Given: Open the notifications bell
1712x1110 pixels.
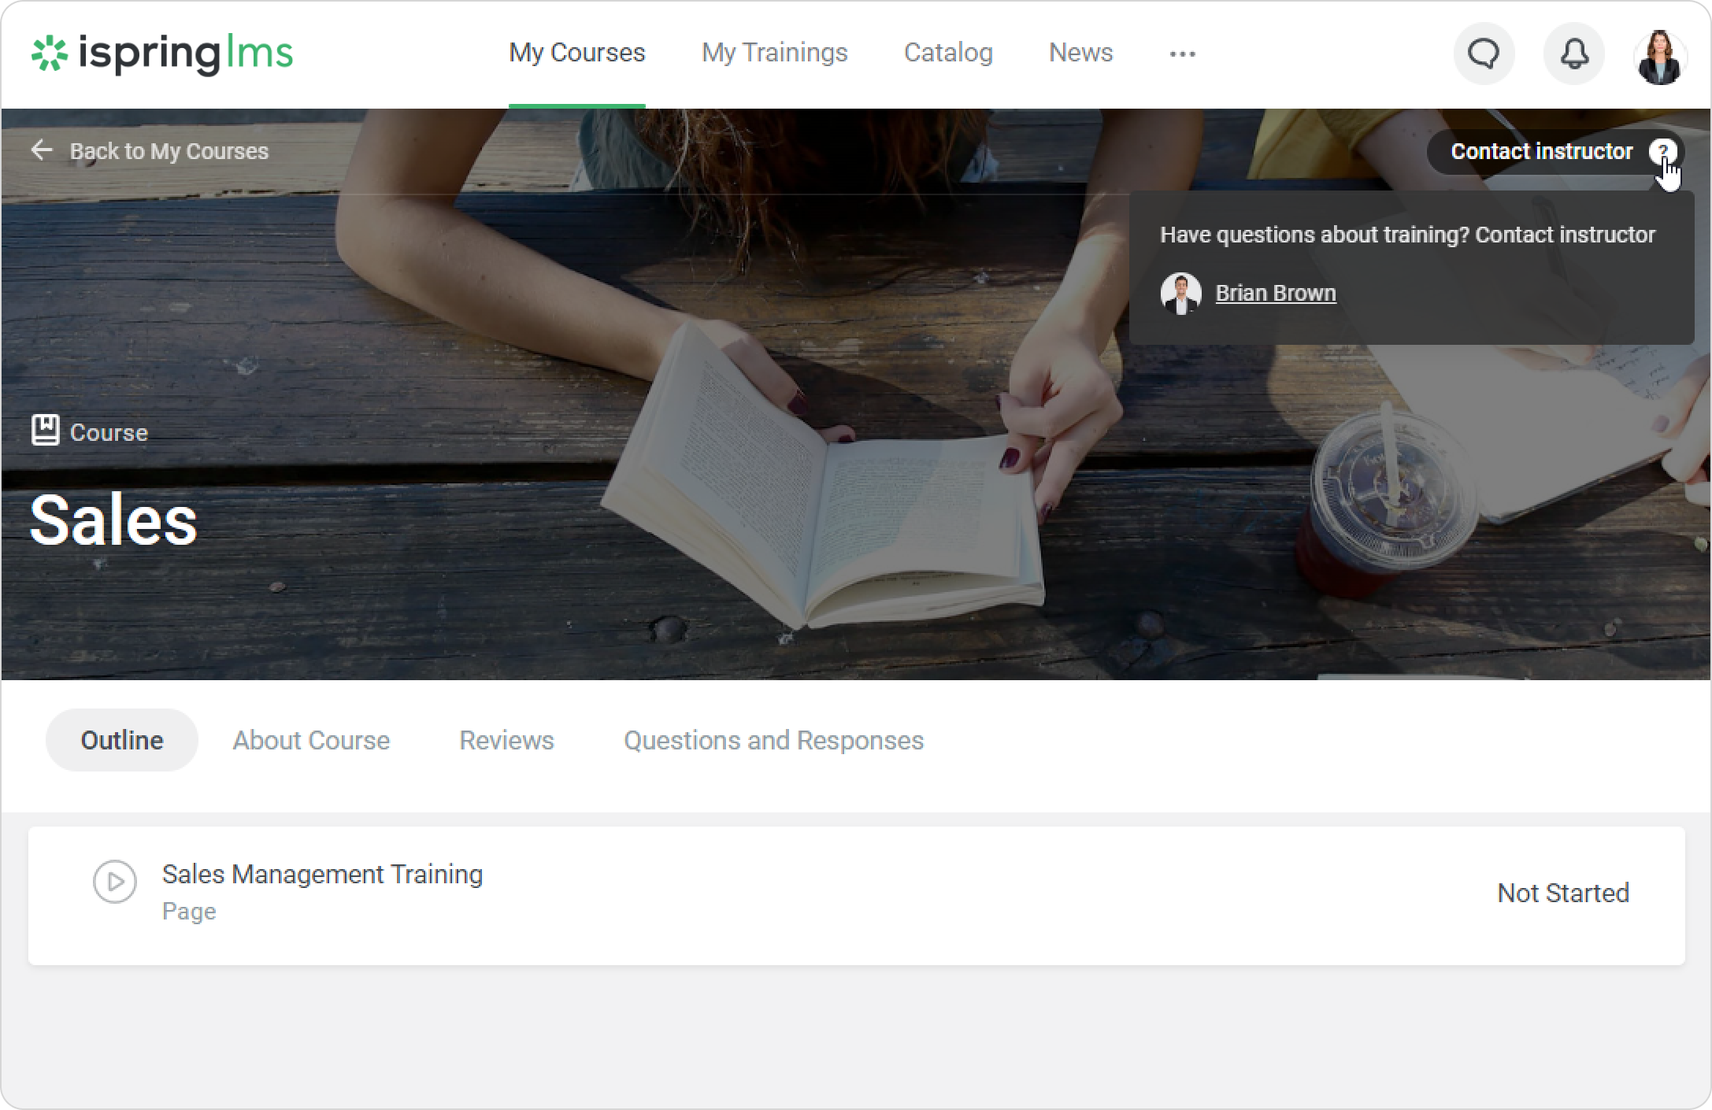Looking at the screenshot, I should coord(1573,54).
